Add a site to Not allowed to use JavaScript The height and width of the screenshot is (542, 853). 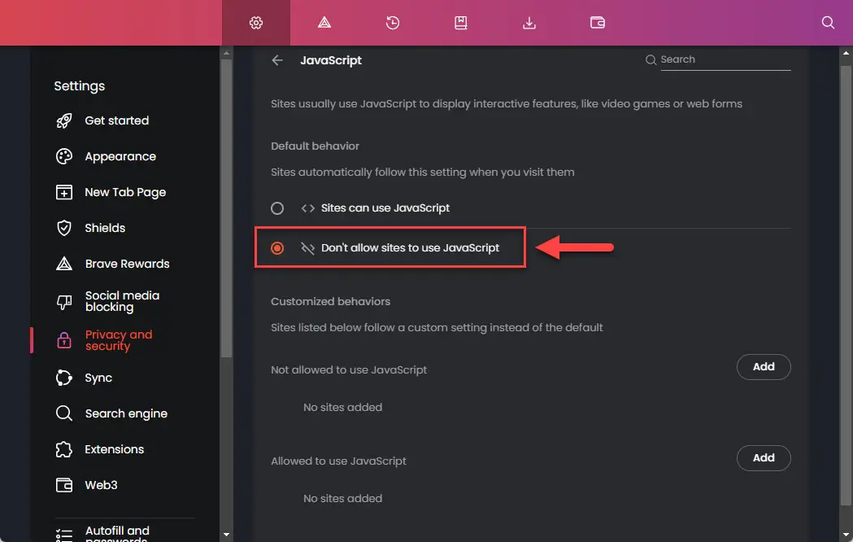764,367
